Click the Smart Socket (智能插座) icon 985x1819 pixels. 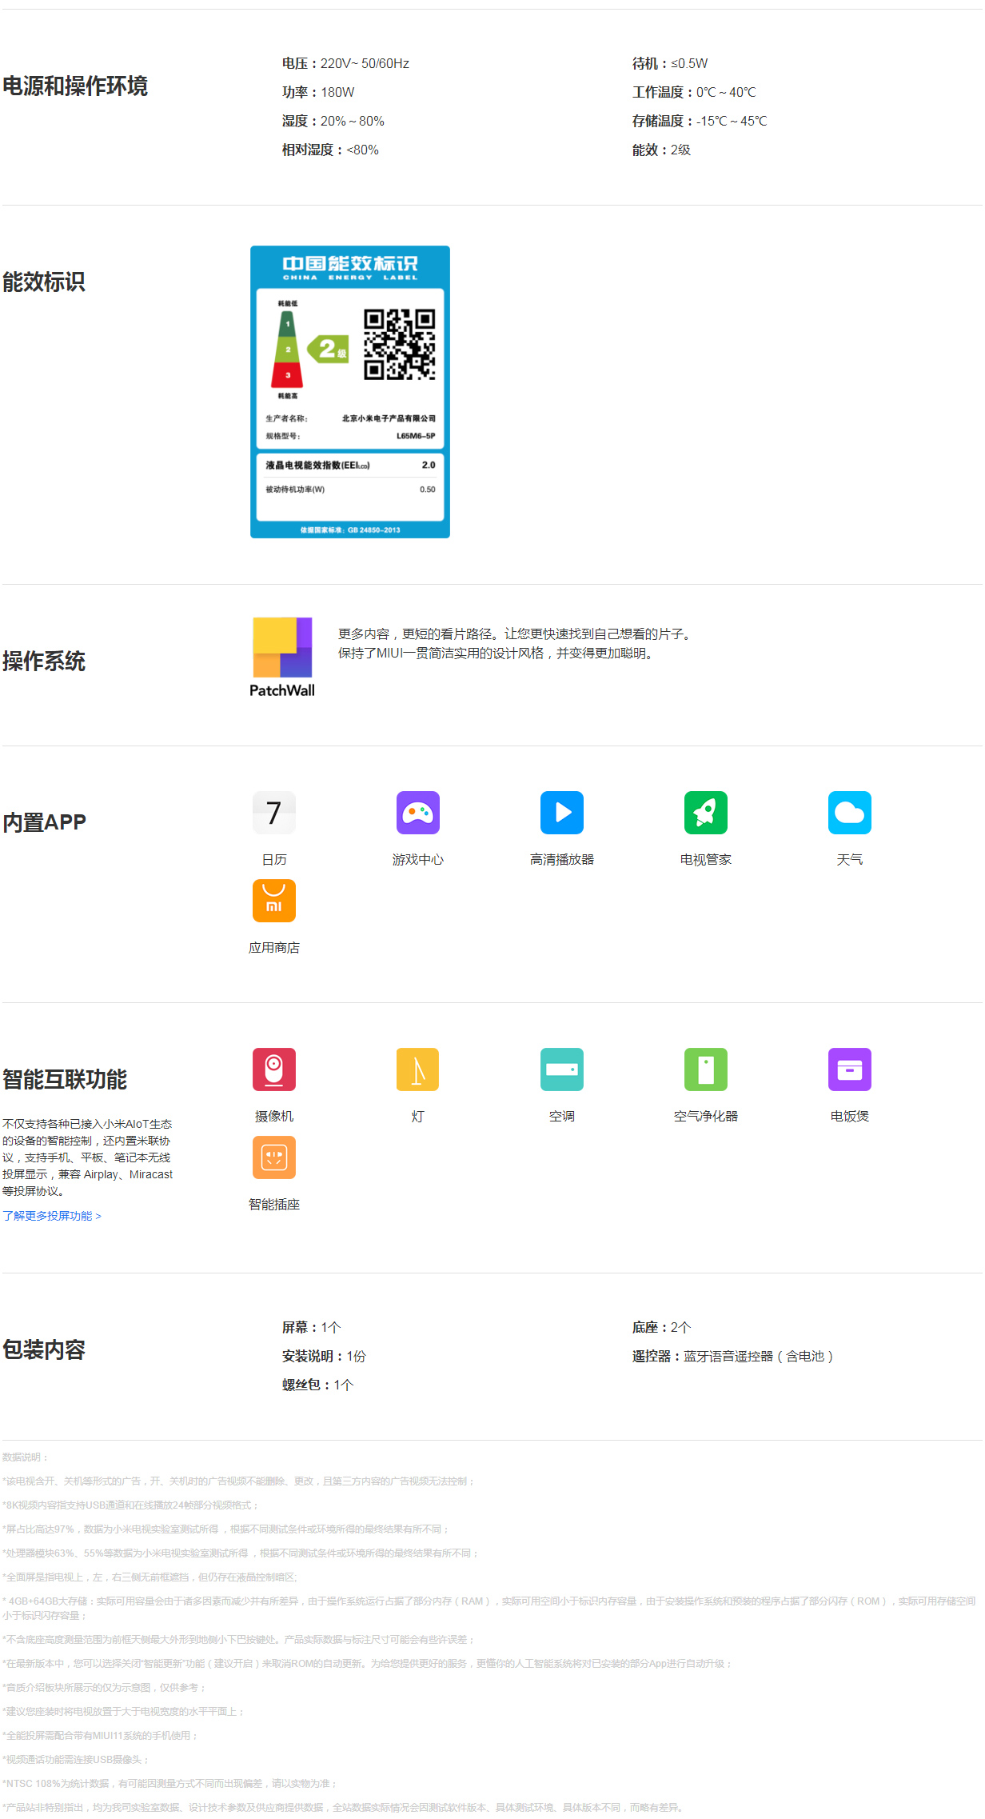(x=273, y=1157)
